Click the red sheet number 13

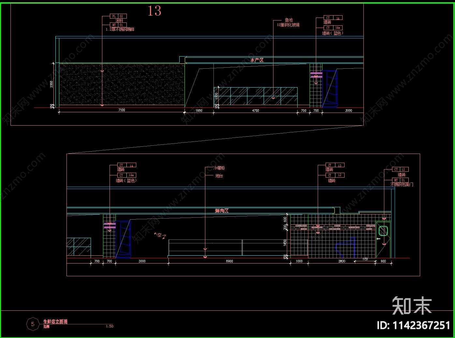[154, 11]
